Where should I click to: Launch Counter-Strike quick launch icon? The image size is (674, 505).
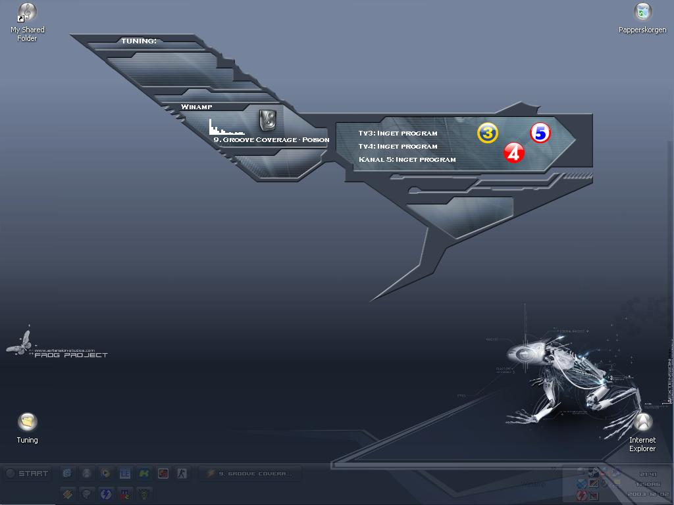tap(182, 473)
